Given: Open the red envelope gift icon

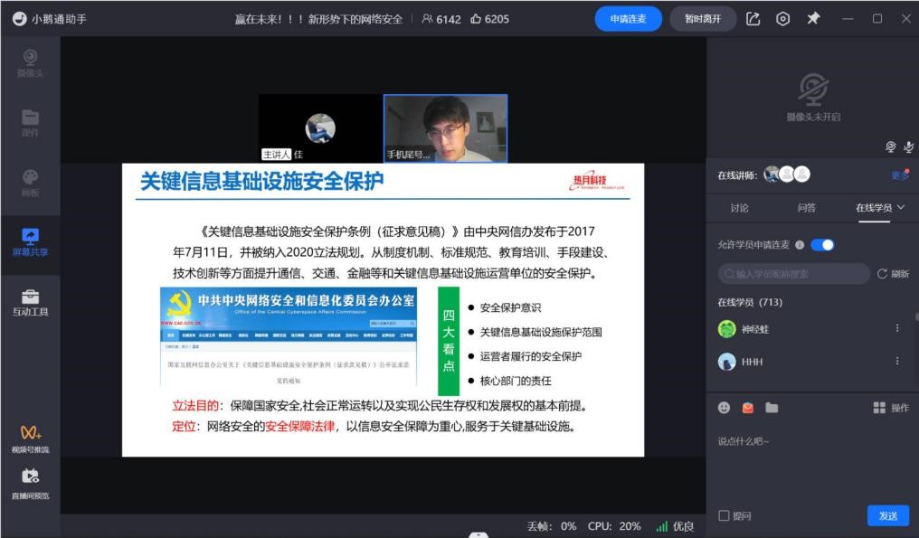Looking at the screenshot, I should [748, 408].
